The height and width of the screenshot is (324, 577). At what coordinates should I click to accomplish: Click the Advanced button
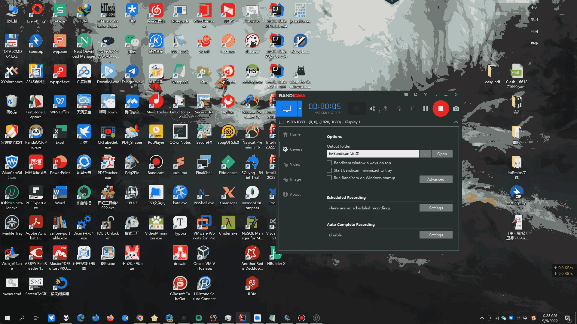tap(435, 179)
